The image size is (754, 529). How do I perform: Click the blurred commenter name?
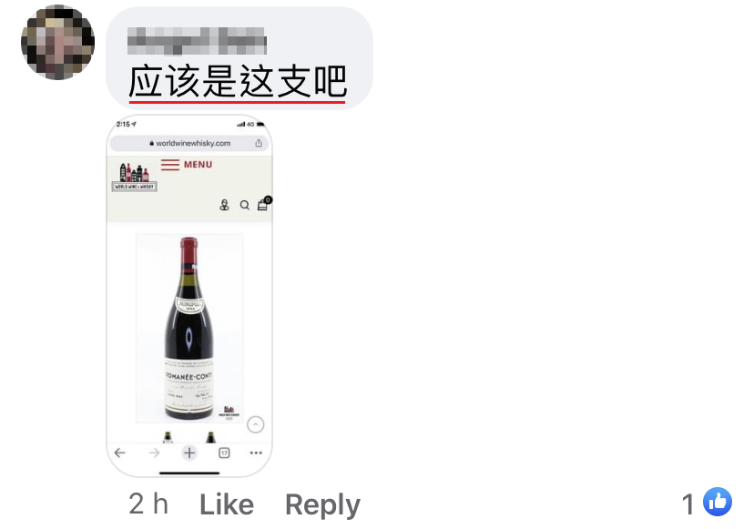(198, 41)
